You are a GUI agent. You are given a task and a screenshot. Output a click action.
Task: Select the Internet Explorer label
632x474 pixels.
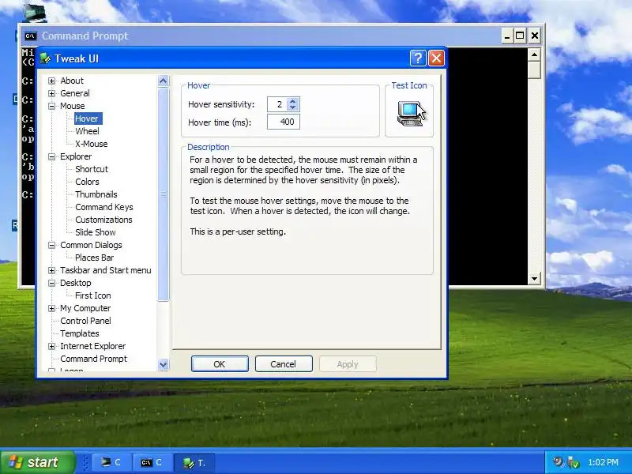(92, 346)
